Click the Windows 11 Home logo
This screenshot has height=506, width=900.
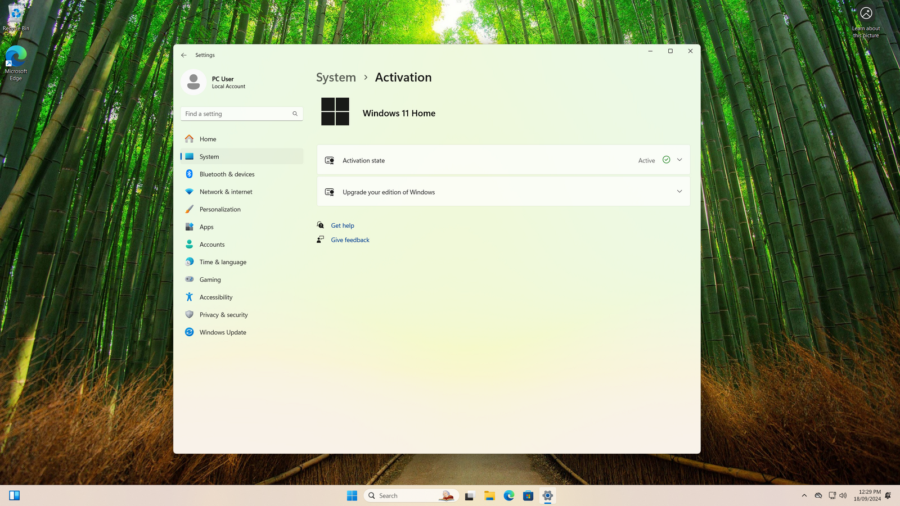pos(335,111)
